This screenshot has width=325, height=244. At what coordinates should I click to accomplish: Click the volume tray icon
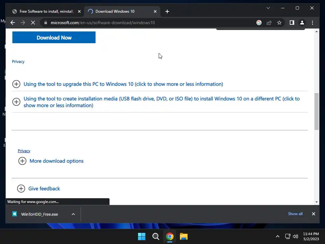click(295, 236)
